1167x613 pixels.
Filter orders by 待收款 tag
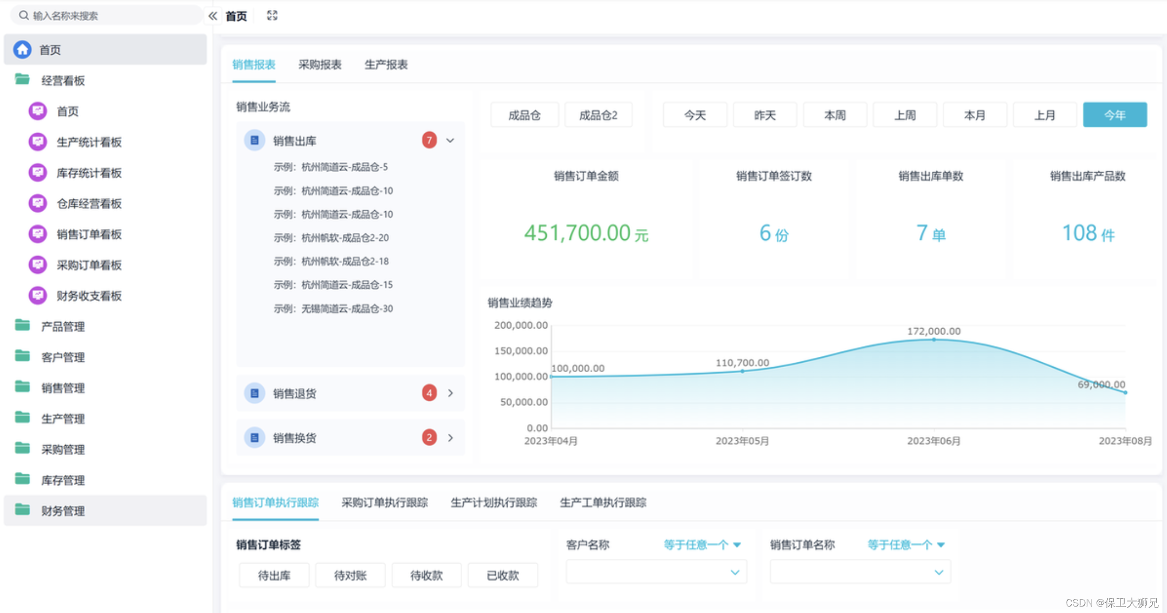click(426, 575)
